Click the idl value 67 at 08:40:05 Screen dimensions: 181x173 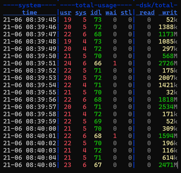pos(98,165)
